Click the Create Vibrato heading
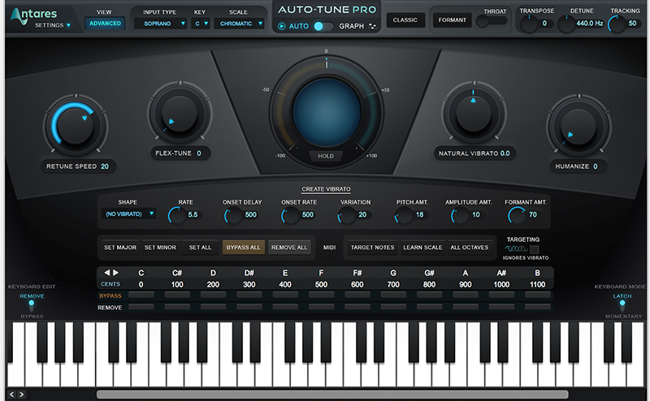Screen dimensions: 650x401 click(x=327, y=189)
